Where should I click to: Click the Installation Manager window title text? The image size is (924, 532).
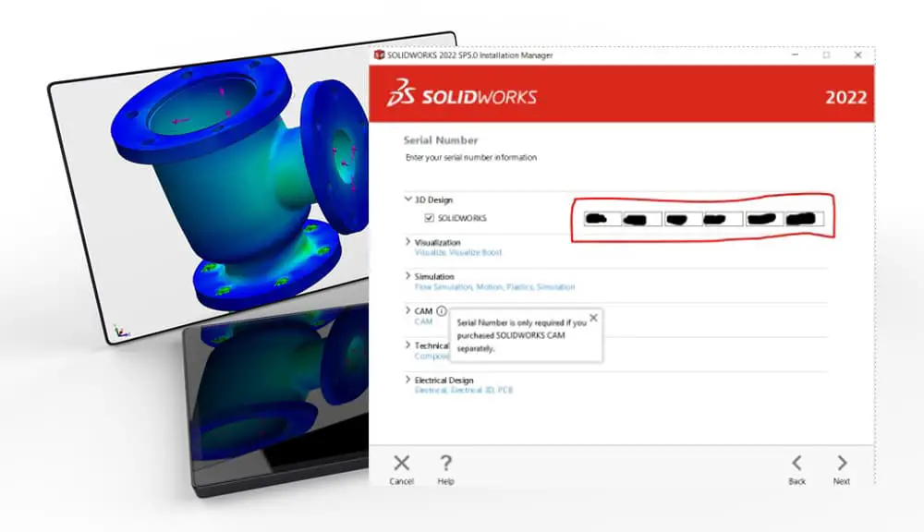click(469, 54)
